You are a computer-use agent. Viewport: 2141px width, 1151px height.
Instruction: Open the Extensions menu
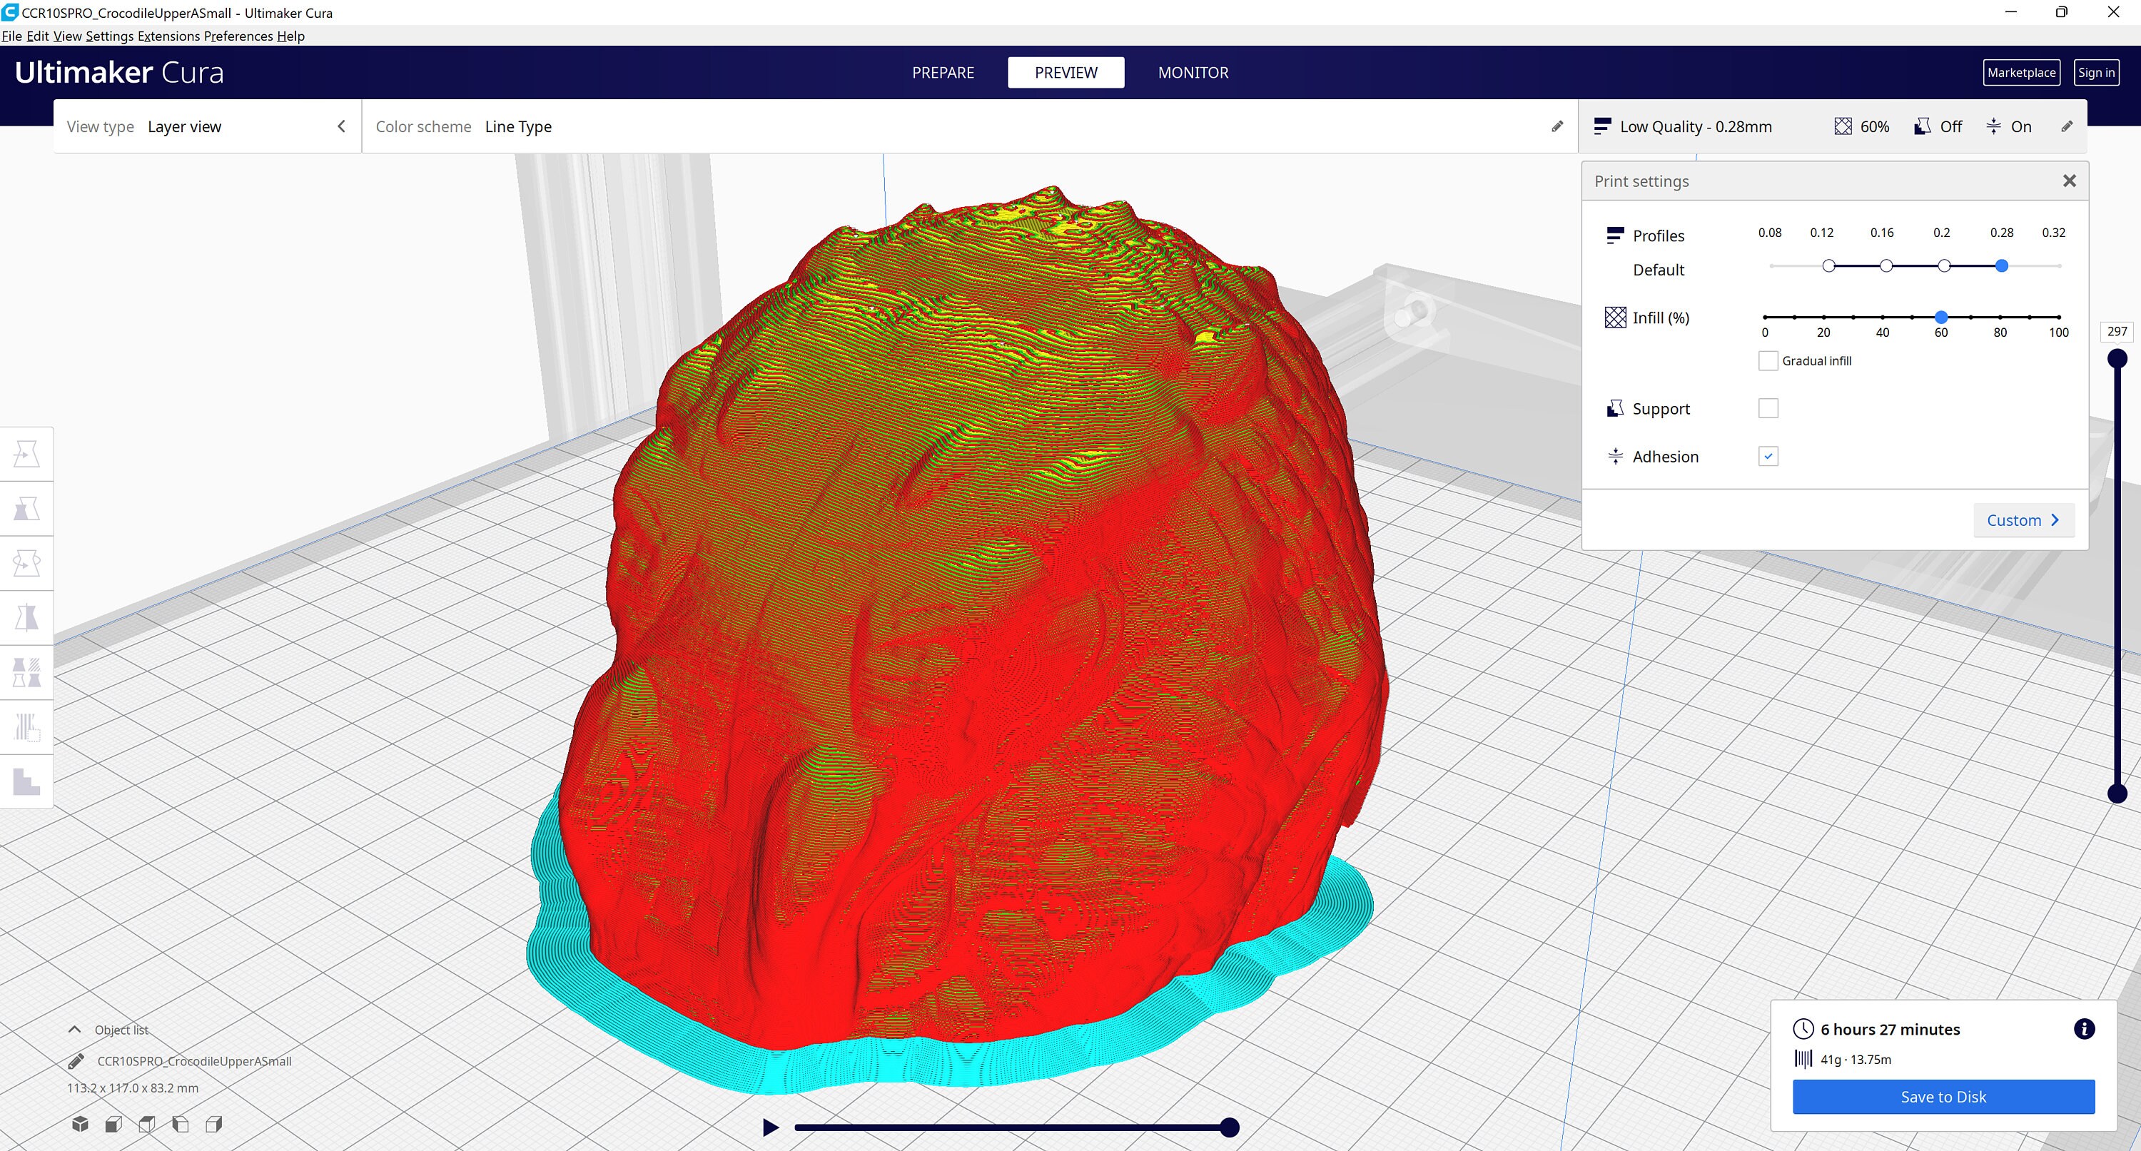(x=168, y=36)
